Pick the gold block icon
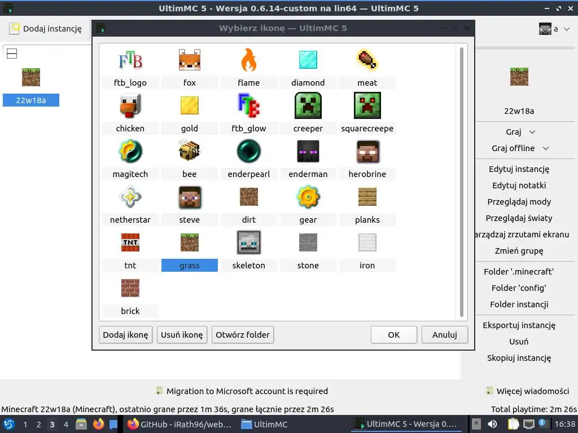This screenshot has height=433, width=578. [x=190, y=105]
